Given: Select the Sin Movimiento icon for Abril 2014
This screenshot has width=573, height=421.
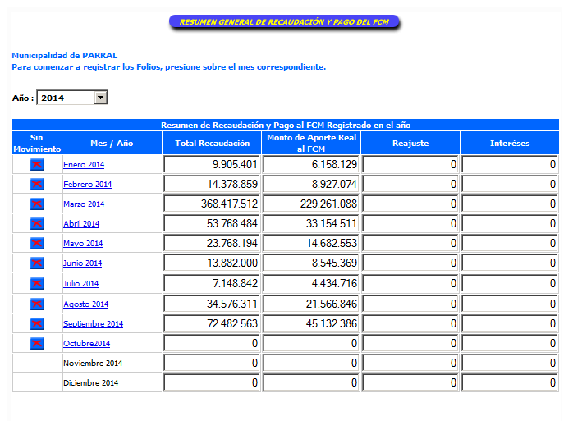Looking at the screenshot, I should tap(37, 224).
